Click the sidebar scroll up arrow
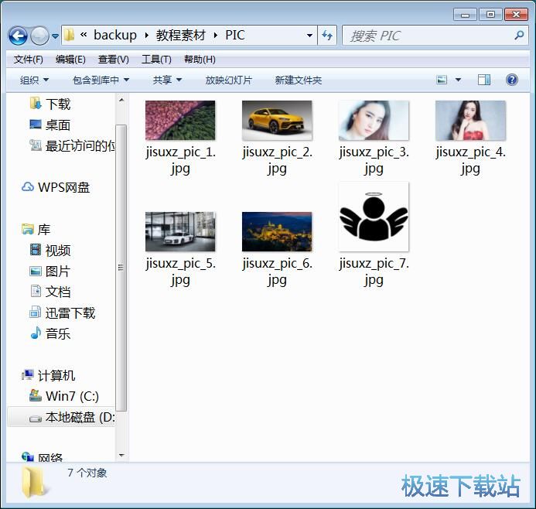Viewport: 536px width, 509px height. click(121, 100)
